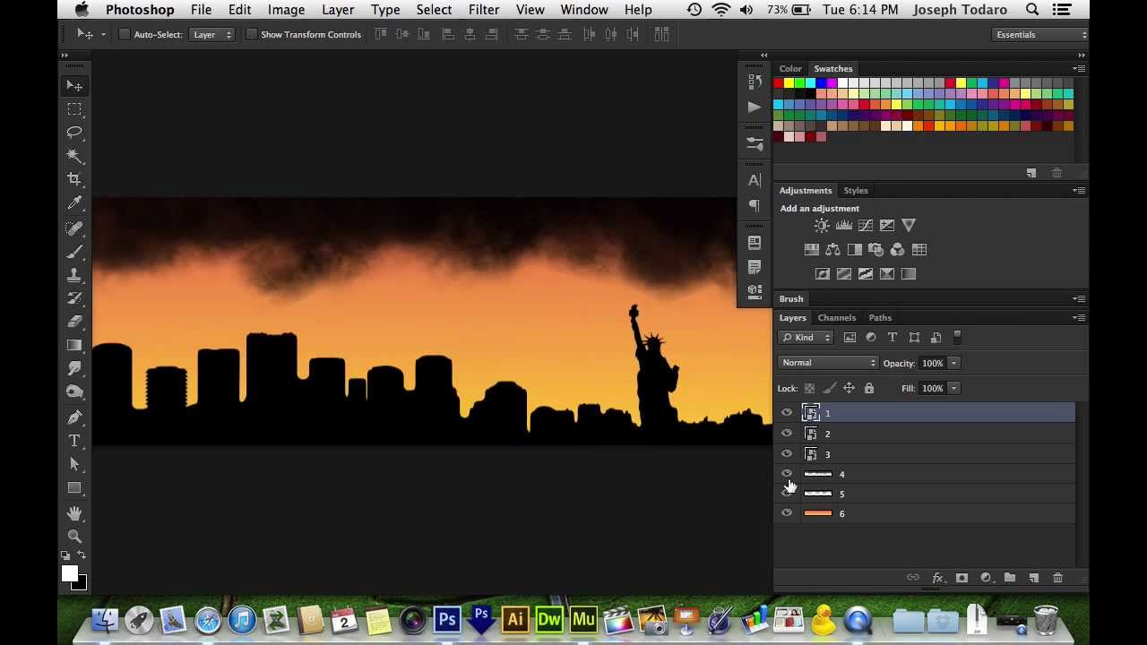Image resolution: width=1147 pixels, height=645 pixels.
Task: Open the Normal blend mode dropdown
Action: [828, 363]
